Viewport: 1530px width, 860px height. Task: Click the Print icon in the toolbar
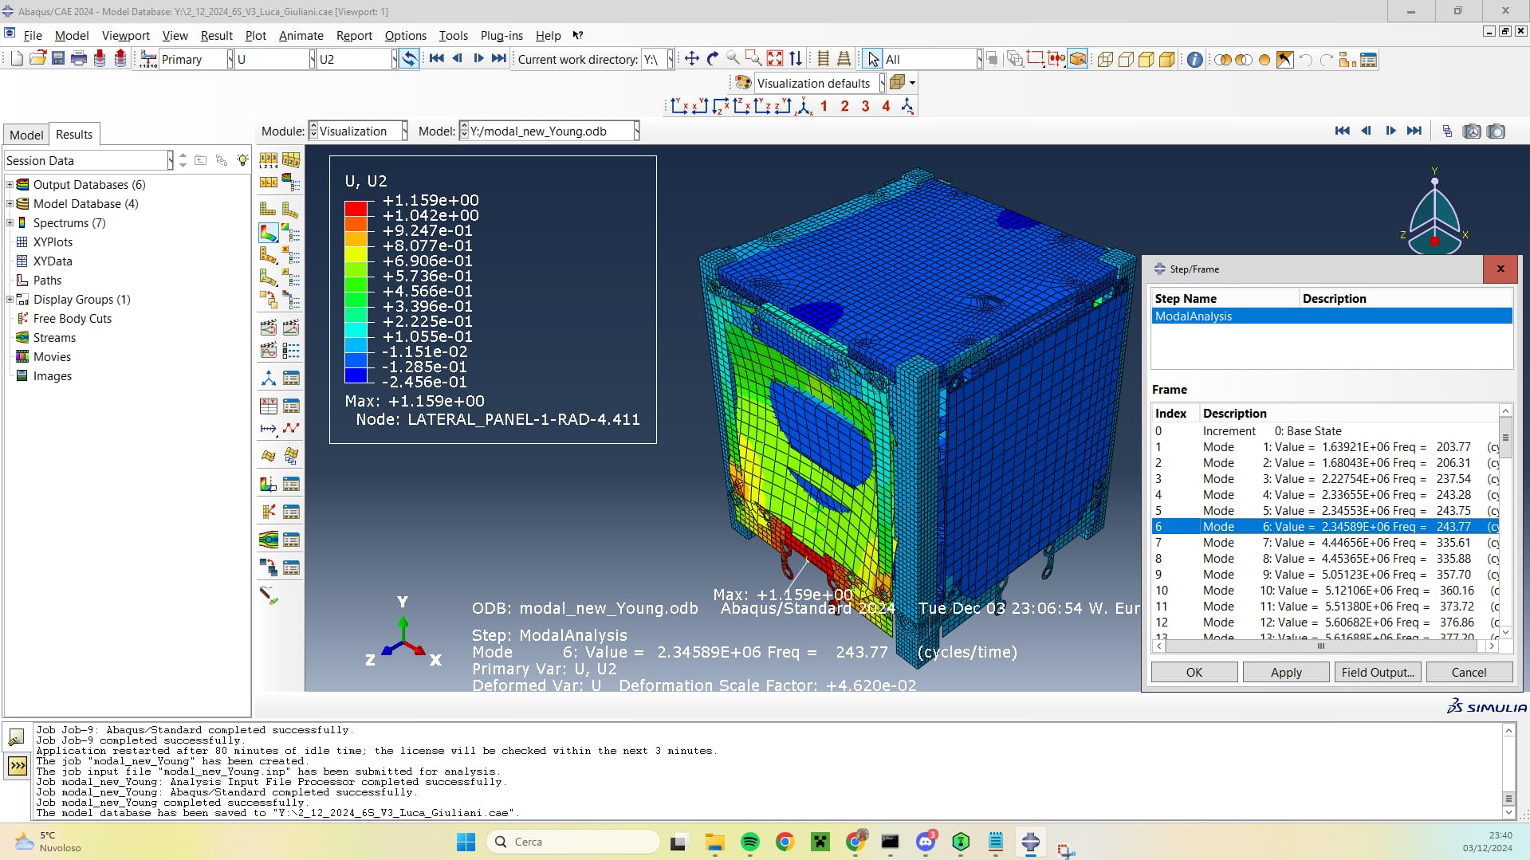79,59
